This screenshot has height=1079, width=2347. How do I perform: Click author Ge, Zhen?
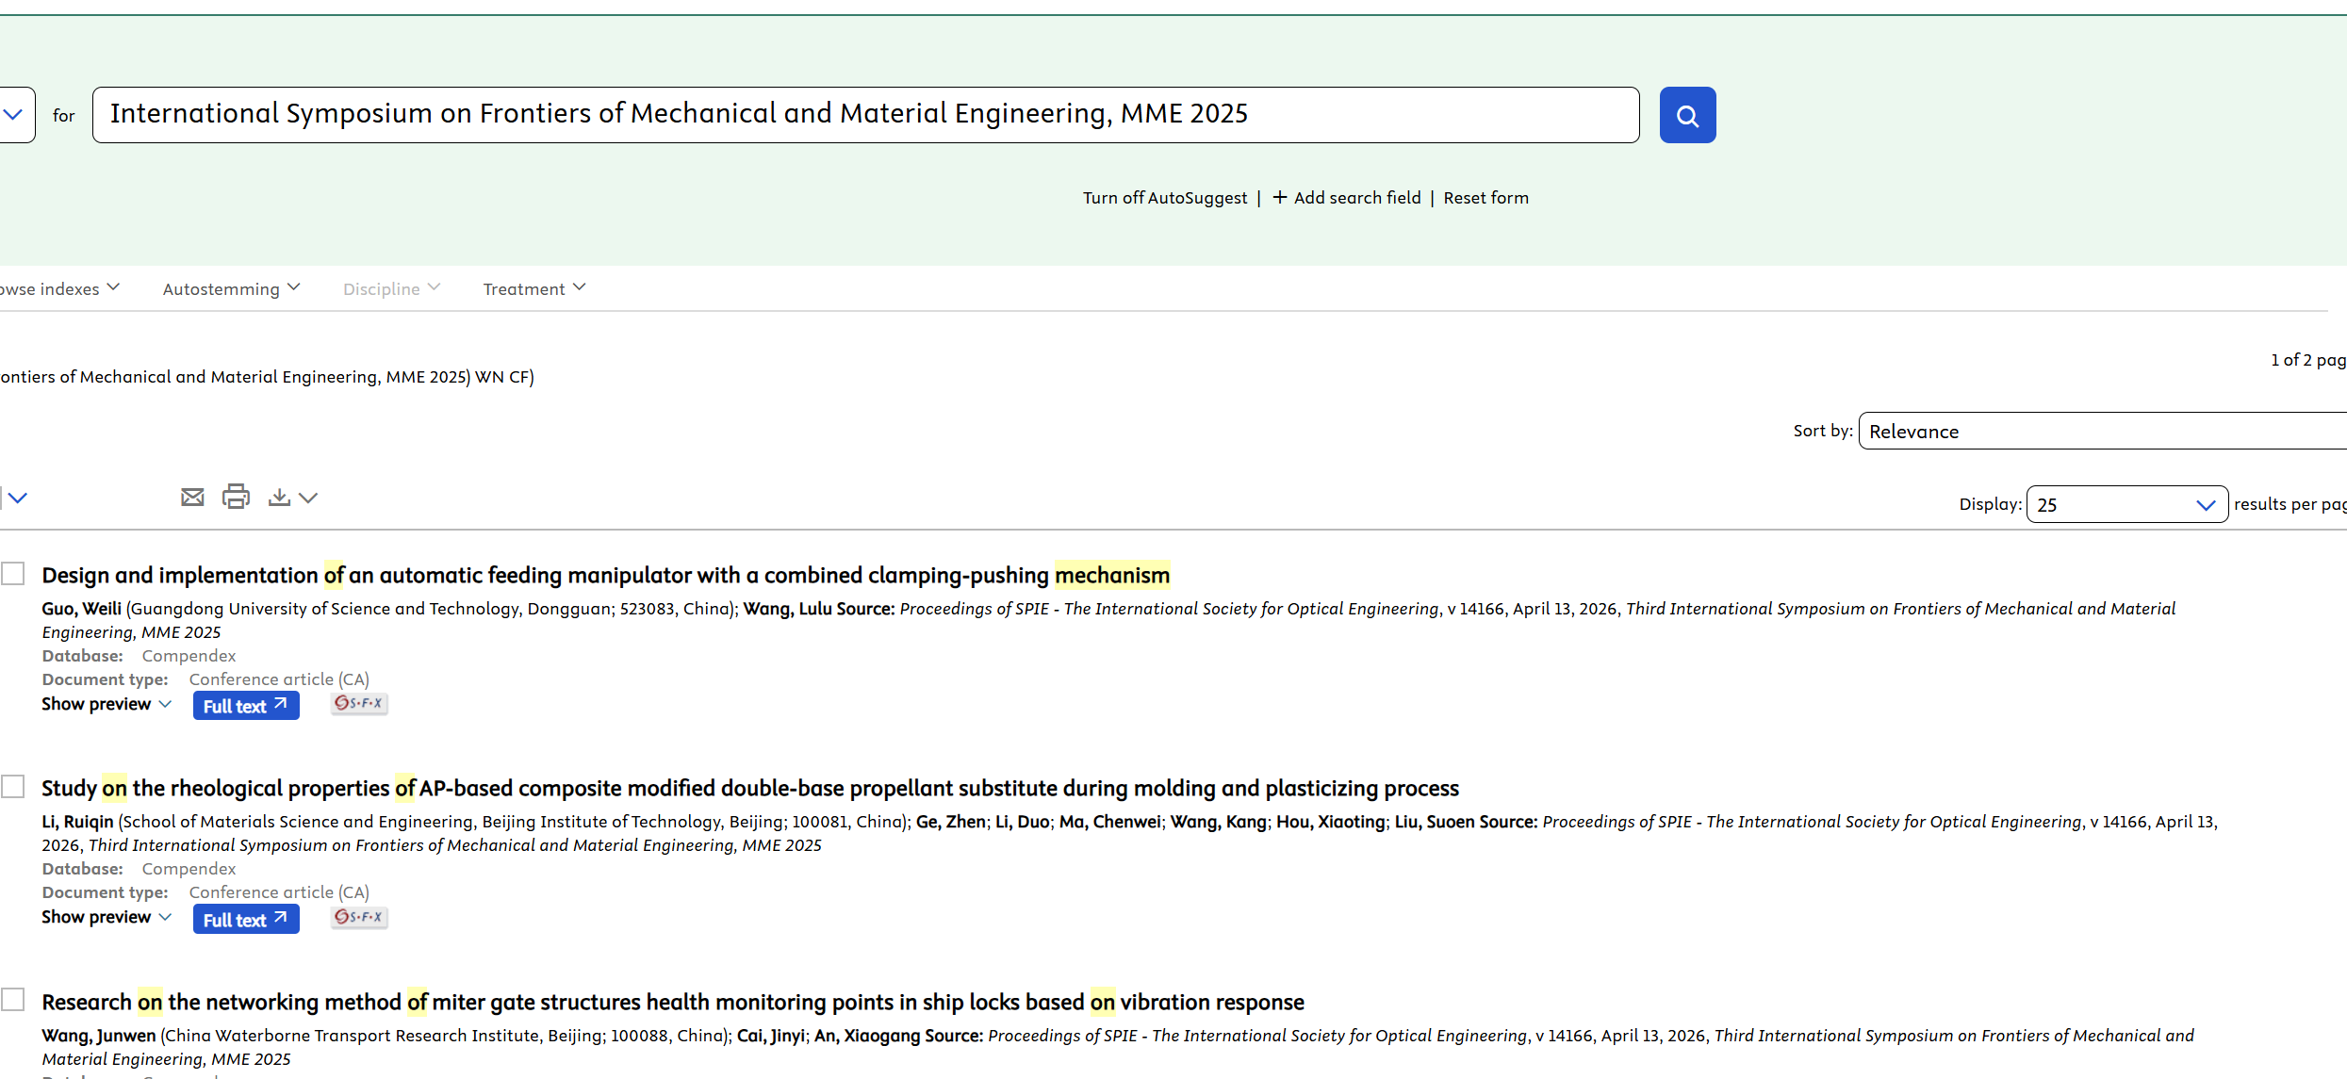point(950,822)
